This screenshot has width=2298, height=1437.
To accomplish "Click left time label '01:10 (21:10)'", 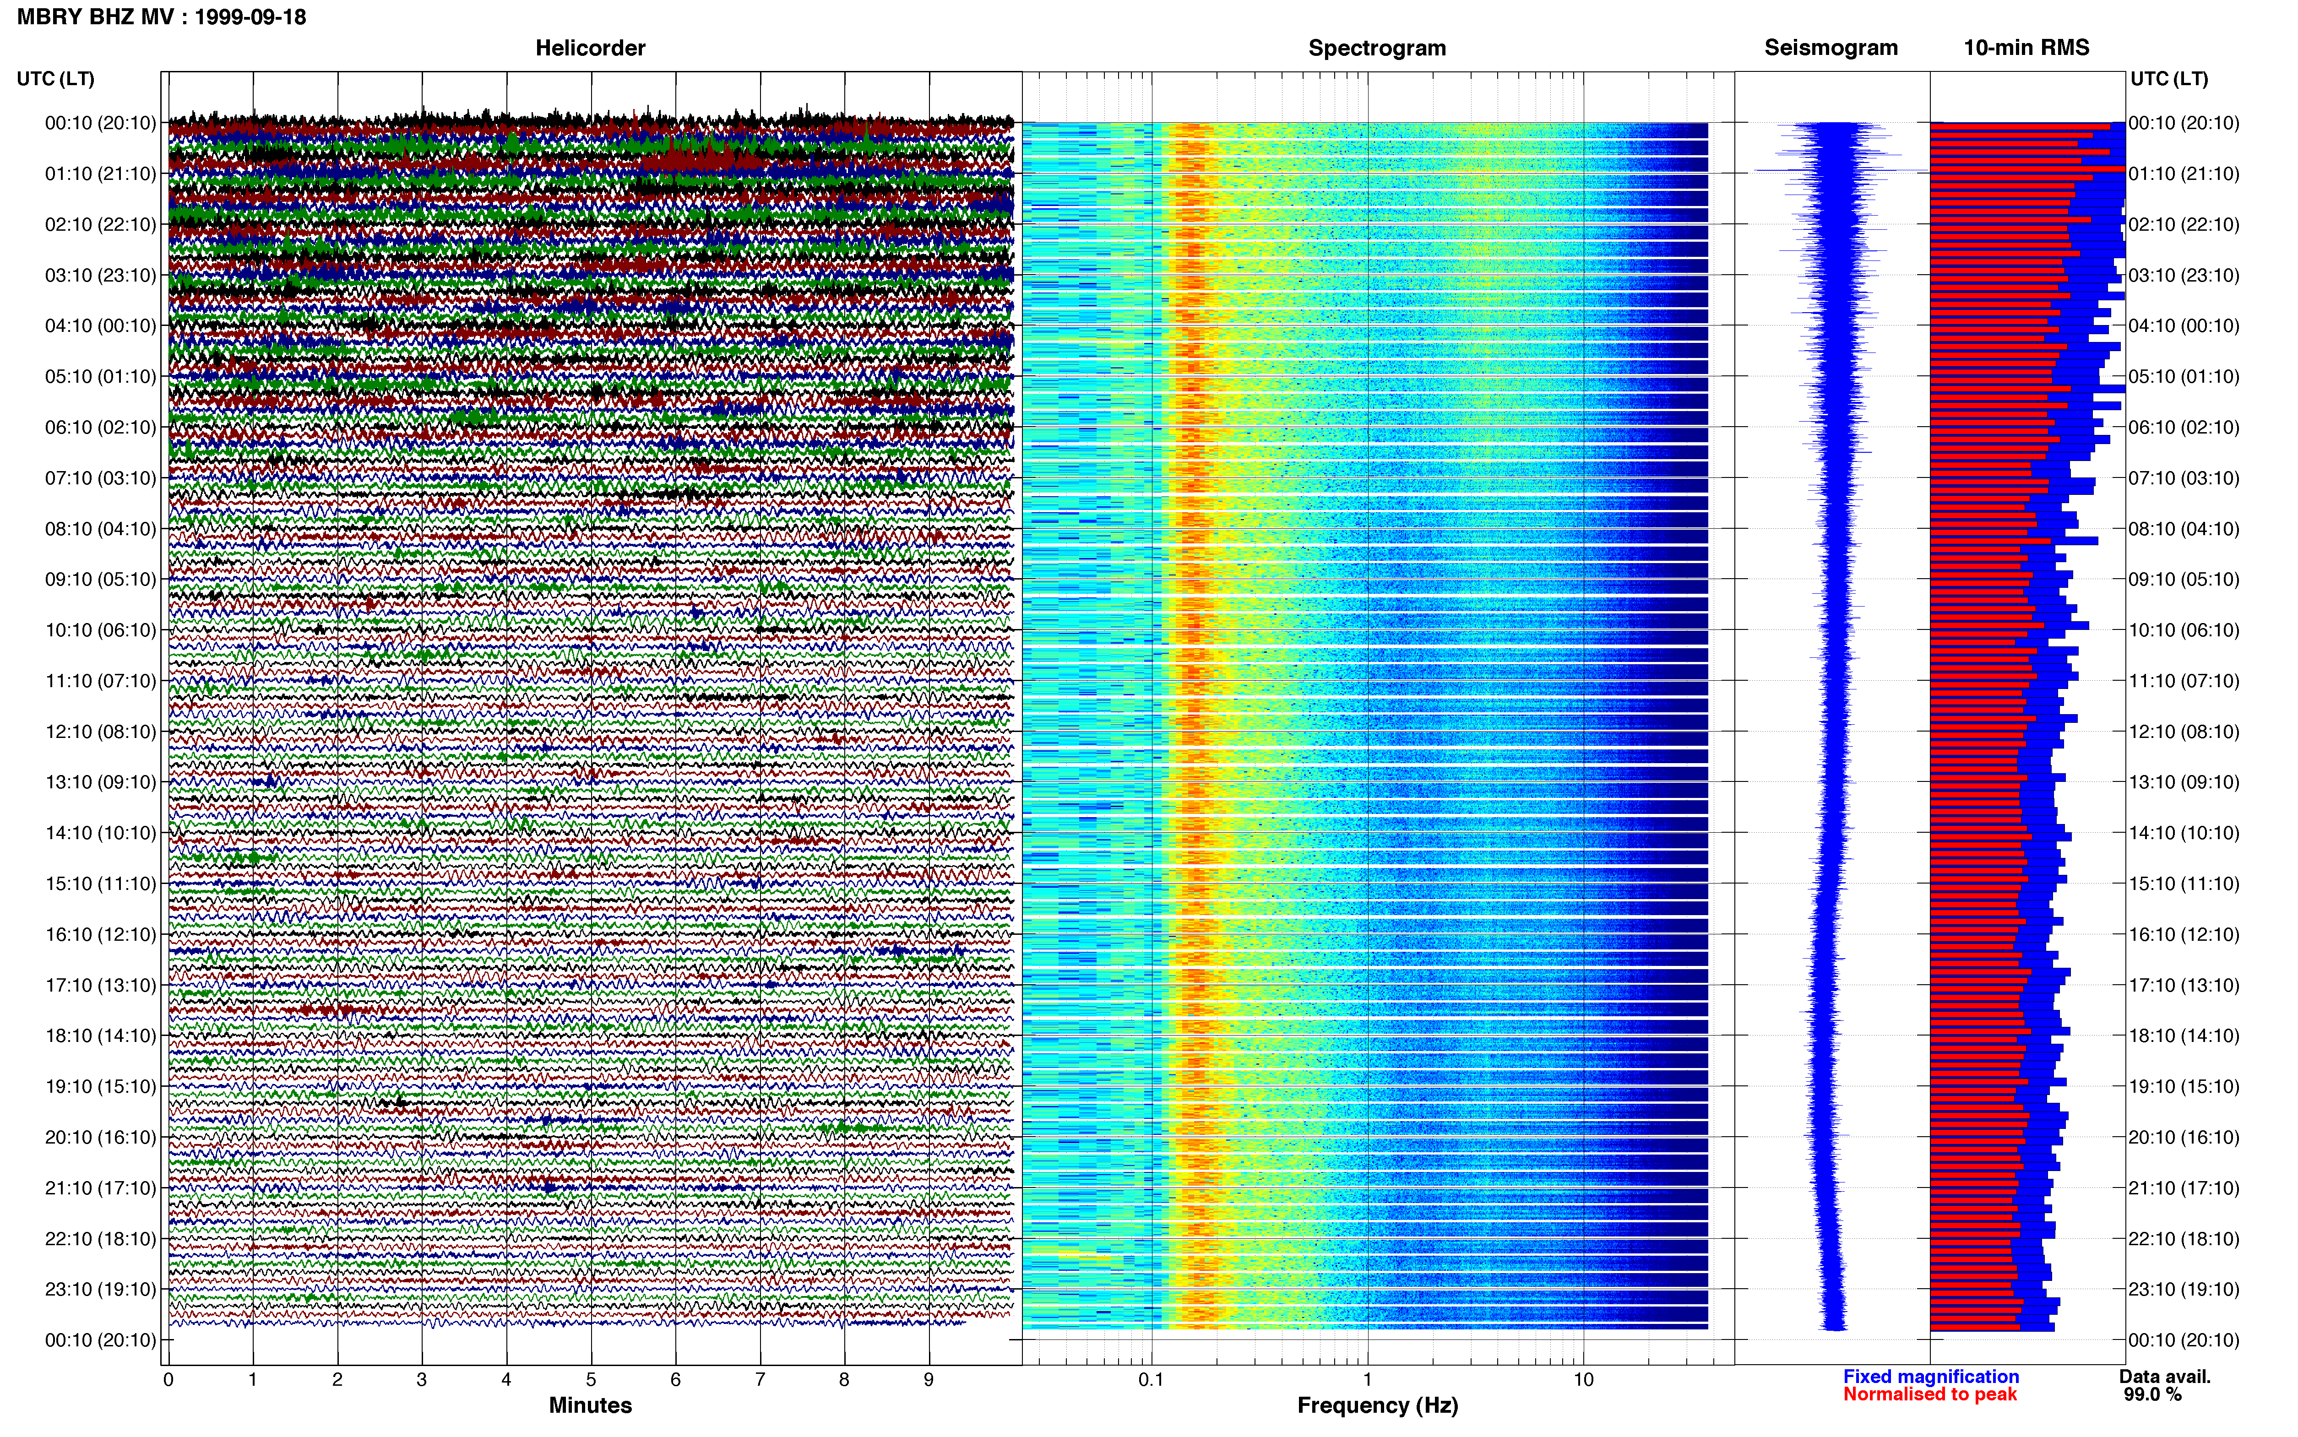I will click(x=101, y=174).
